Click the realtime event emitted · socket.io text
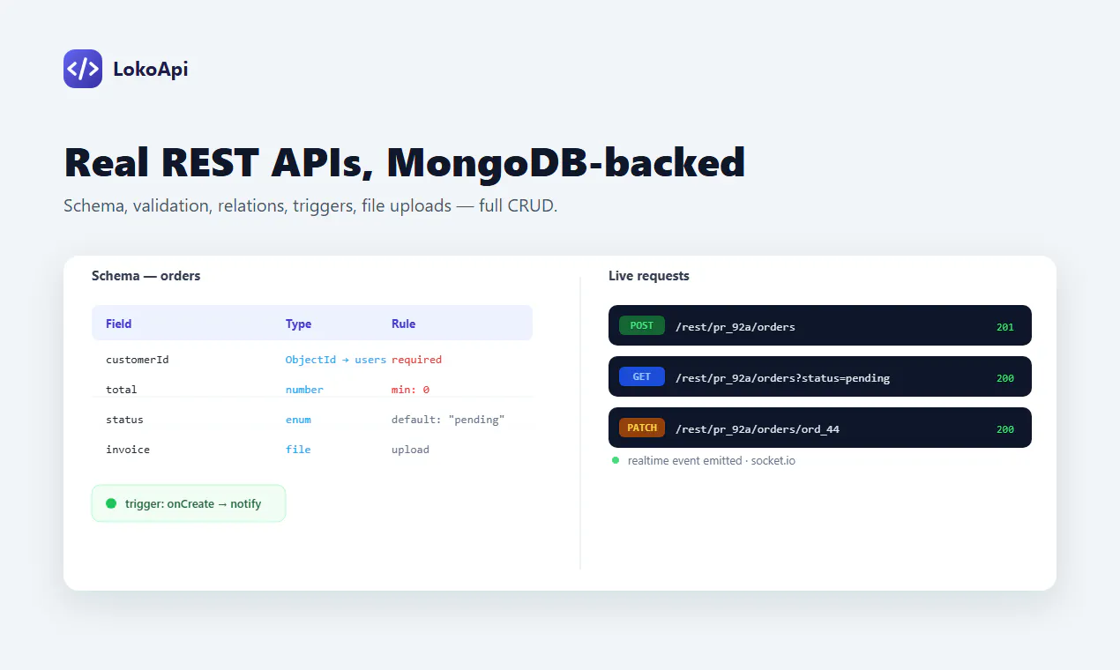This screenshot has height=670, width=1120. [x=712, y=460]
